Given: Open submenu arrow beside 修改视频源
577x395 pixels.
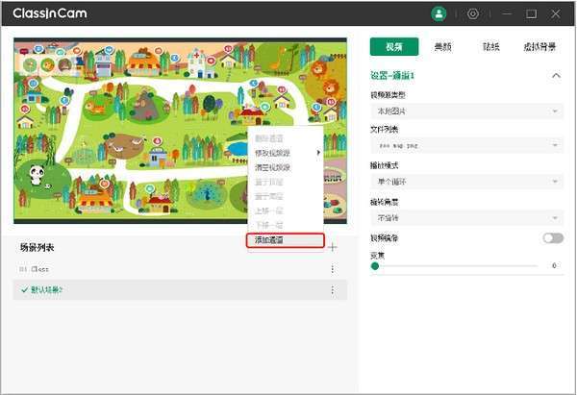Looking at the screenshot, I should pyautogui.click(x=318, y=152).
